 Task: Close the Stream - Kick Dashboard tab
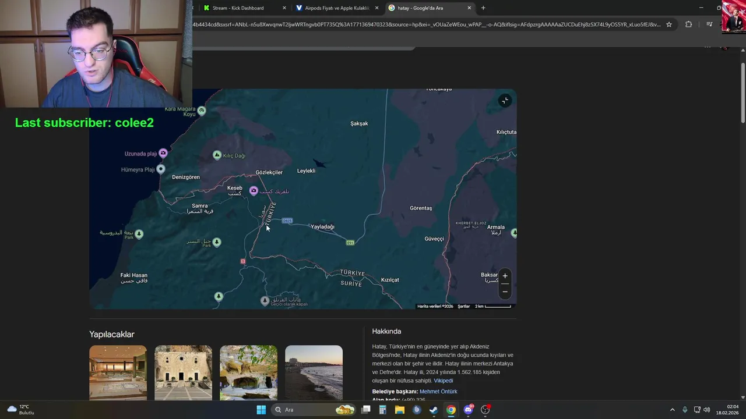point(284,8)
